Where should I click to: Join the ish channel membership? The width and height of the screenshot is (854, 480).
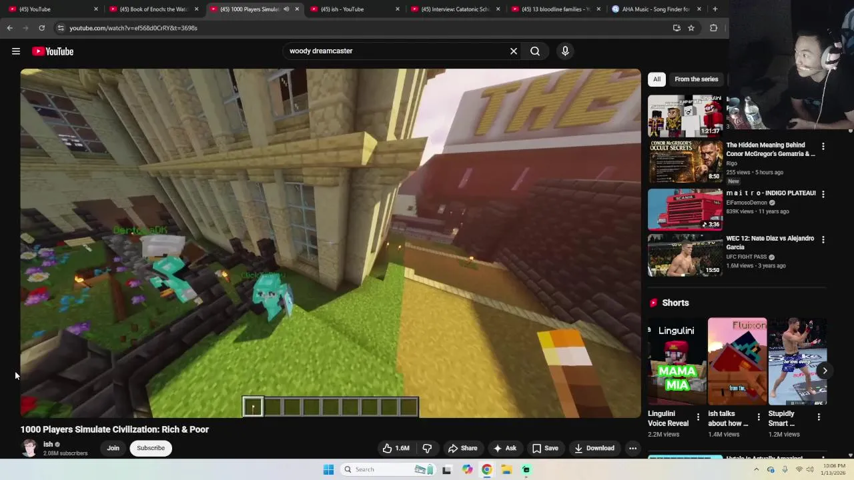[x=113, y=448]
